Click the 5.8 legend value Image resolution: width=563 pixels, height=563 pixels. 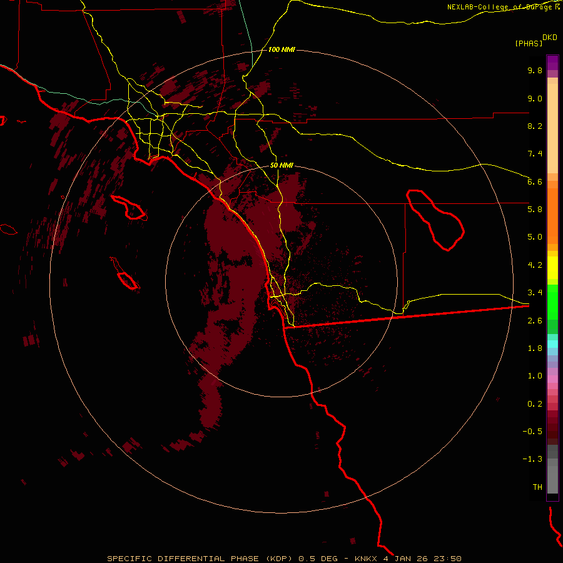point(535,210)
